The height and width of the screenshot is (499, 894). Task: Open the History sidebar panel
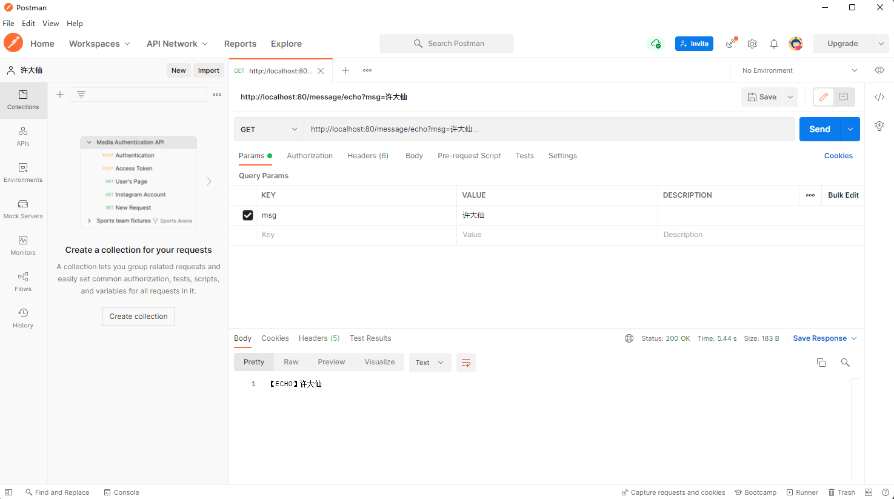[23, 318]
